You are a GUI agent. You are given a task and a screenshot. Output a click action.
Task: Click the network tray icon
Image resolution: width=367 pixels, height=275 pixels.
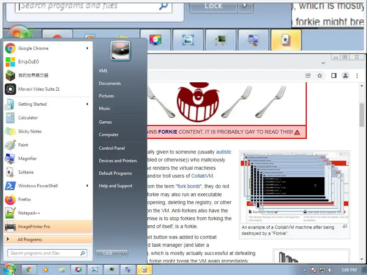click(322, 270)
